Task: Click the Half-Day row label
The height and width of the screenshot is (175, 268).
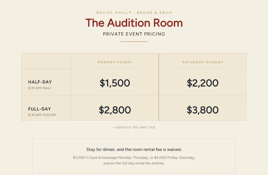Action: (x=40, y=82)
